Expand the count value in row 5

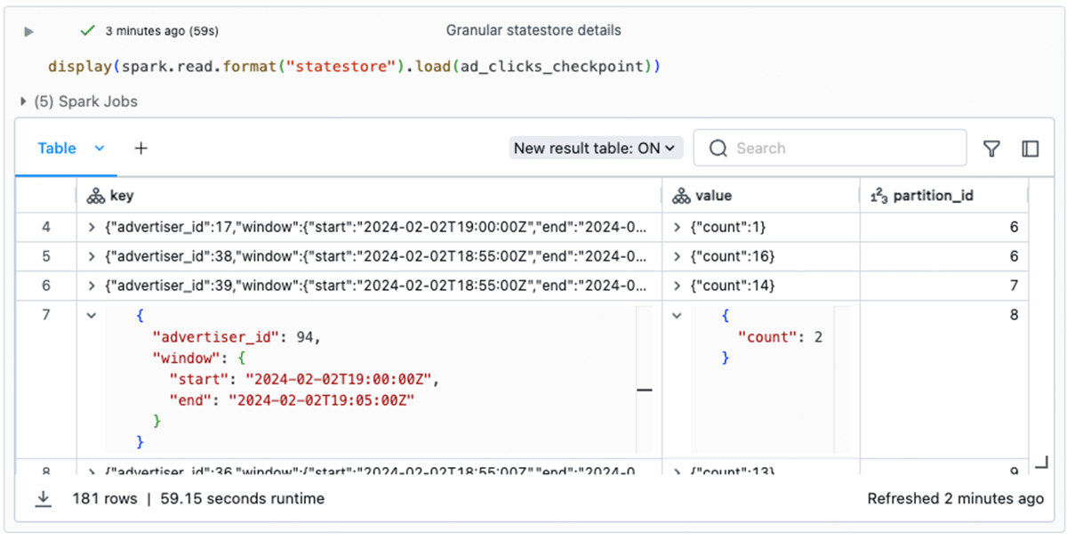(x=678, y=257)
